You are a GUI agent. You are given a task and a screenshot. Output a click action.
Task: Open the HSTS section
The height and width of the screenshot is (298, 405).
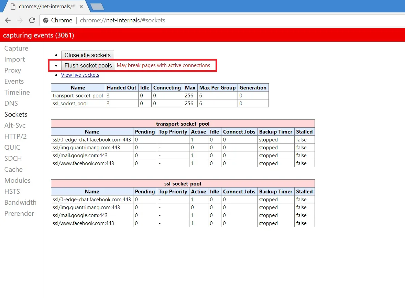[x=12, y=191]
